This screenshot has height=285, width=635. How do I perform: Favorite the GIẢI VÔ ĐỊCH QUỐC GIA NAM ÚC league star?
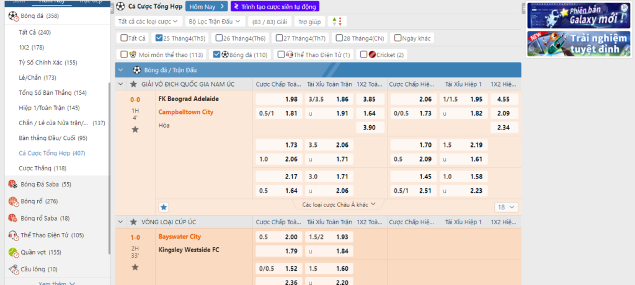(x=133, y=85)
